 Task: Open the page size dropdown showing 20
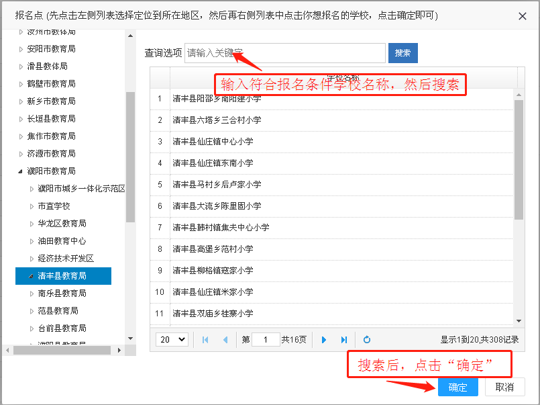coord(172,339)
